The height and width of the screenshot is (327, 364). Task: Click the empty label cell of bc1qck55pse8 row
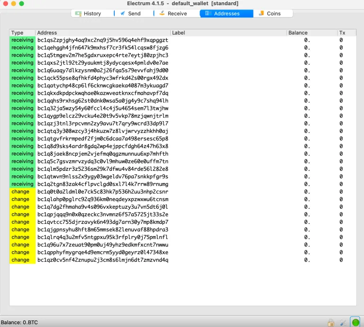[228, 78]
